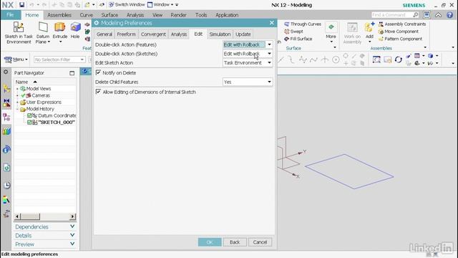This screenshot has width=458, height=258.
Task: Maximize the Part Navigator panel
Action: [72, 73]
